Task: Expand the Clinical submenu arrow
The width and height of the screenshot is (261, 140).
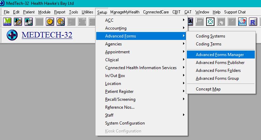Action: point(184,60)
